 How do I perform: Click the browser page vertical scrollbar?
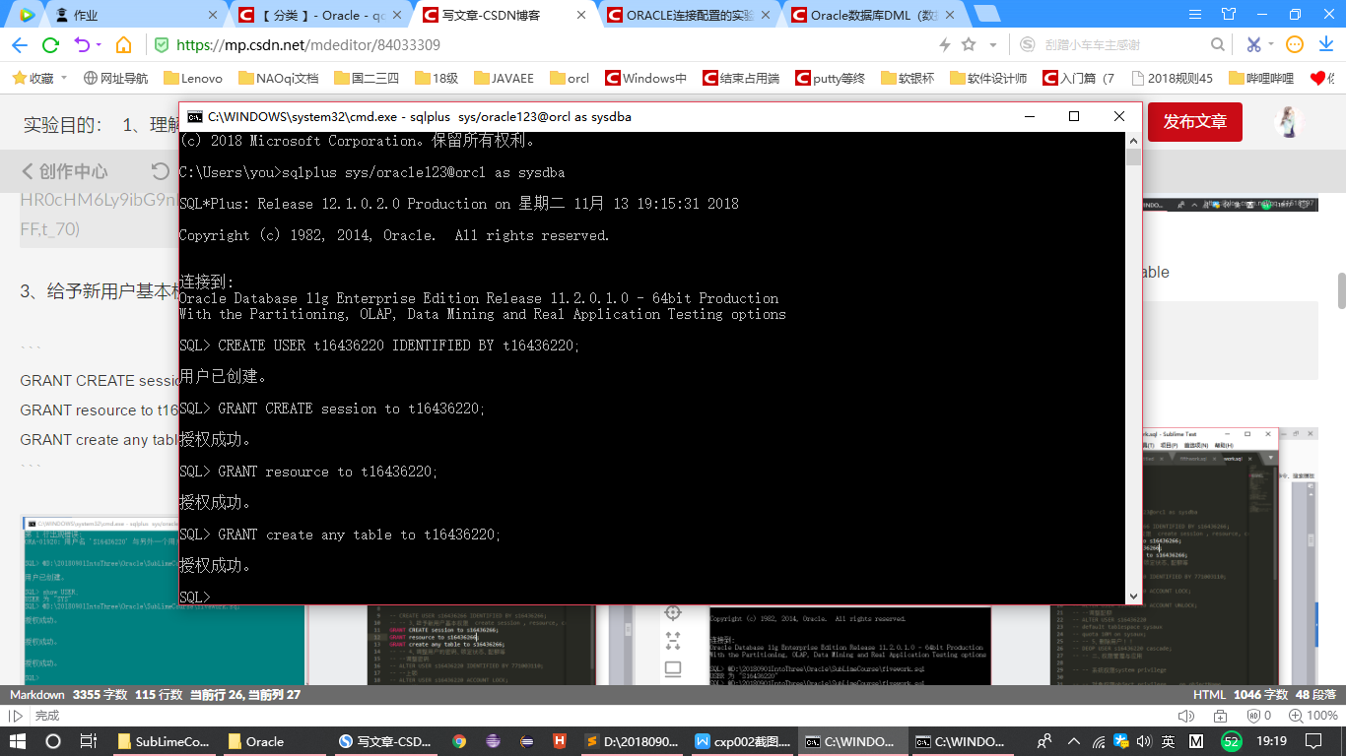point(1341,291)
